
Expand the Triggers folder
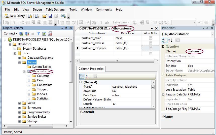[29, 90]
